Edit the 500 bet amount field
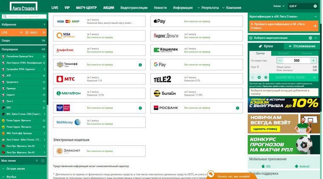Image resolution: width=323 pixels, height=179 pixels. (297, 61)
